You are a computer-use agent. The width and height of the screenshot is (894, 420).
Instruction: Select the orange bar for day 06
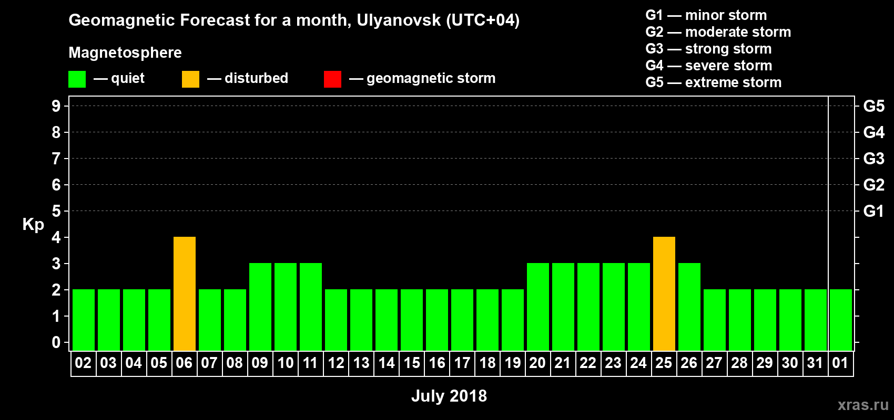coord(185,293)
